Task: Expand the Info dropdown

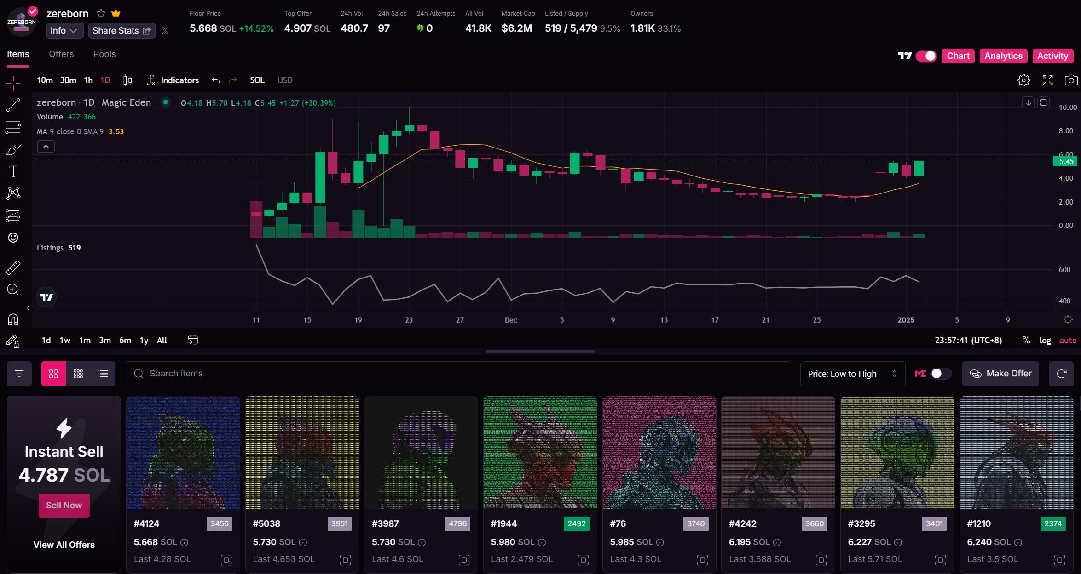Action: pos(64,31)
